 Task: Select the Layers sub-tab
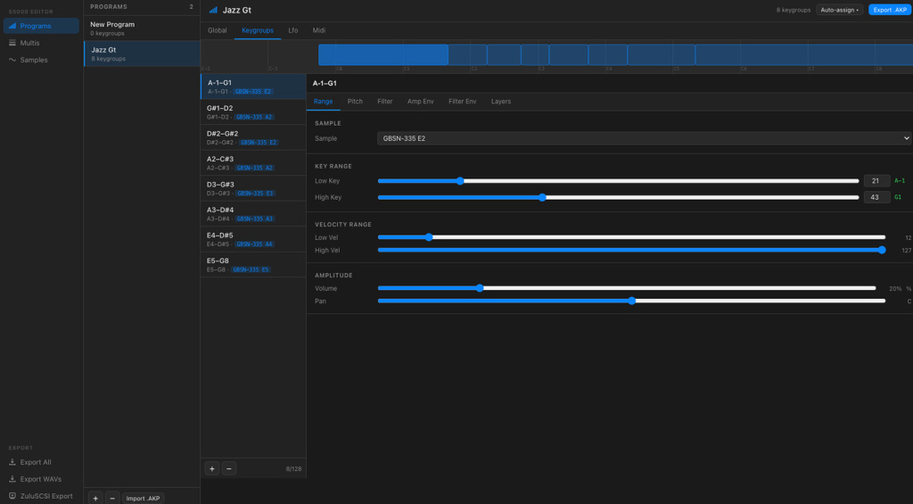tap(501, 102)
